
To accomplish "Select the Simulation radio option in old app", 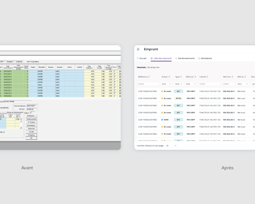I will [x=6, y=62].
